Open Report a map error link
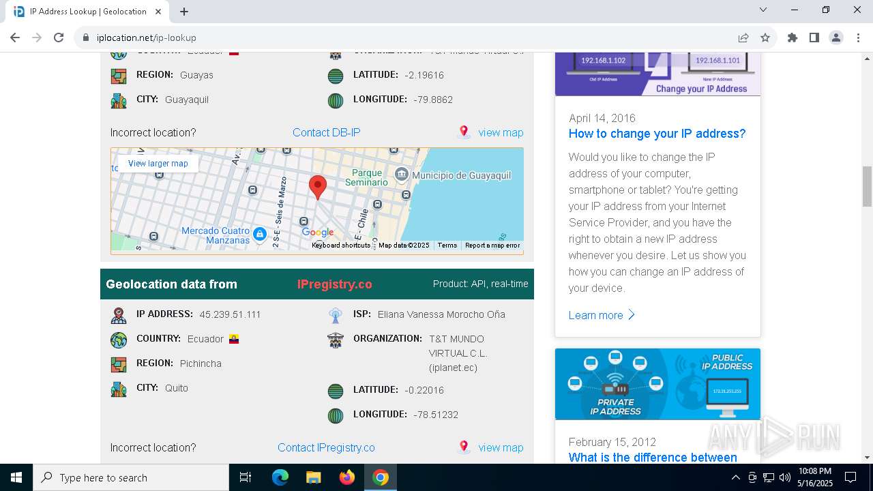Image resolution: width=873 pixels, height=491 pixels. (492, 245)
